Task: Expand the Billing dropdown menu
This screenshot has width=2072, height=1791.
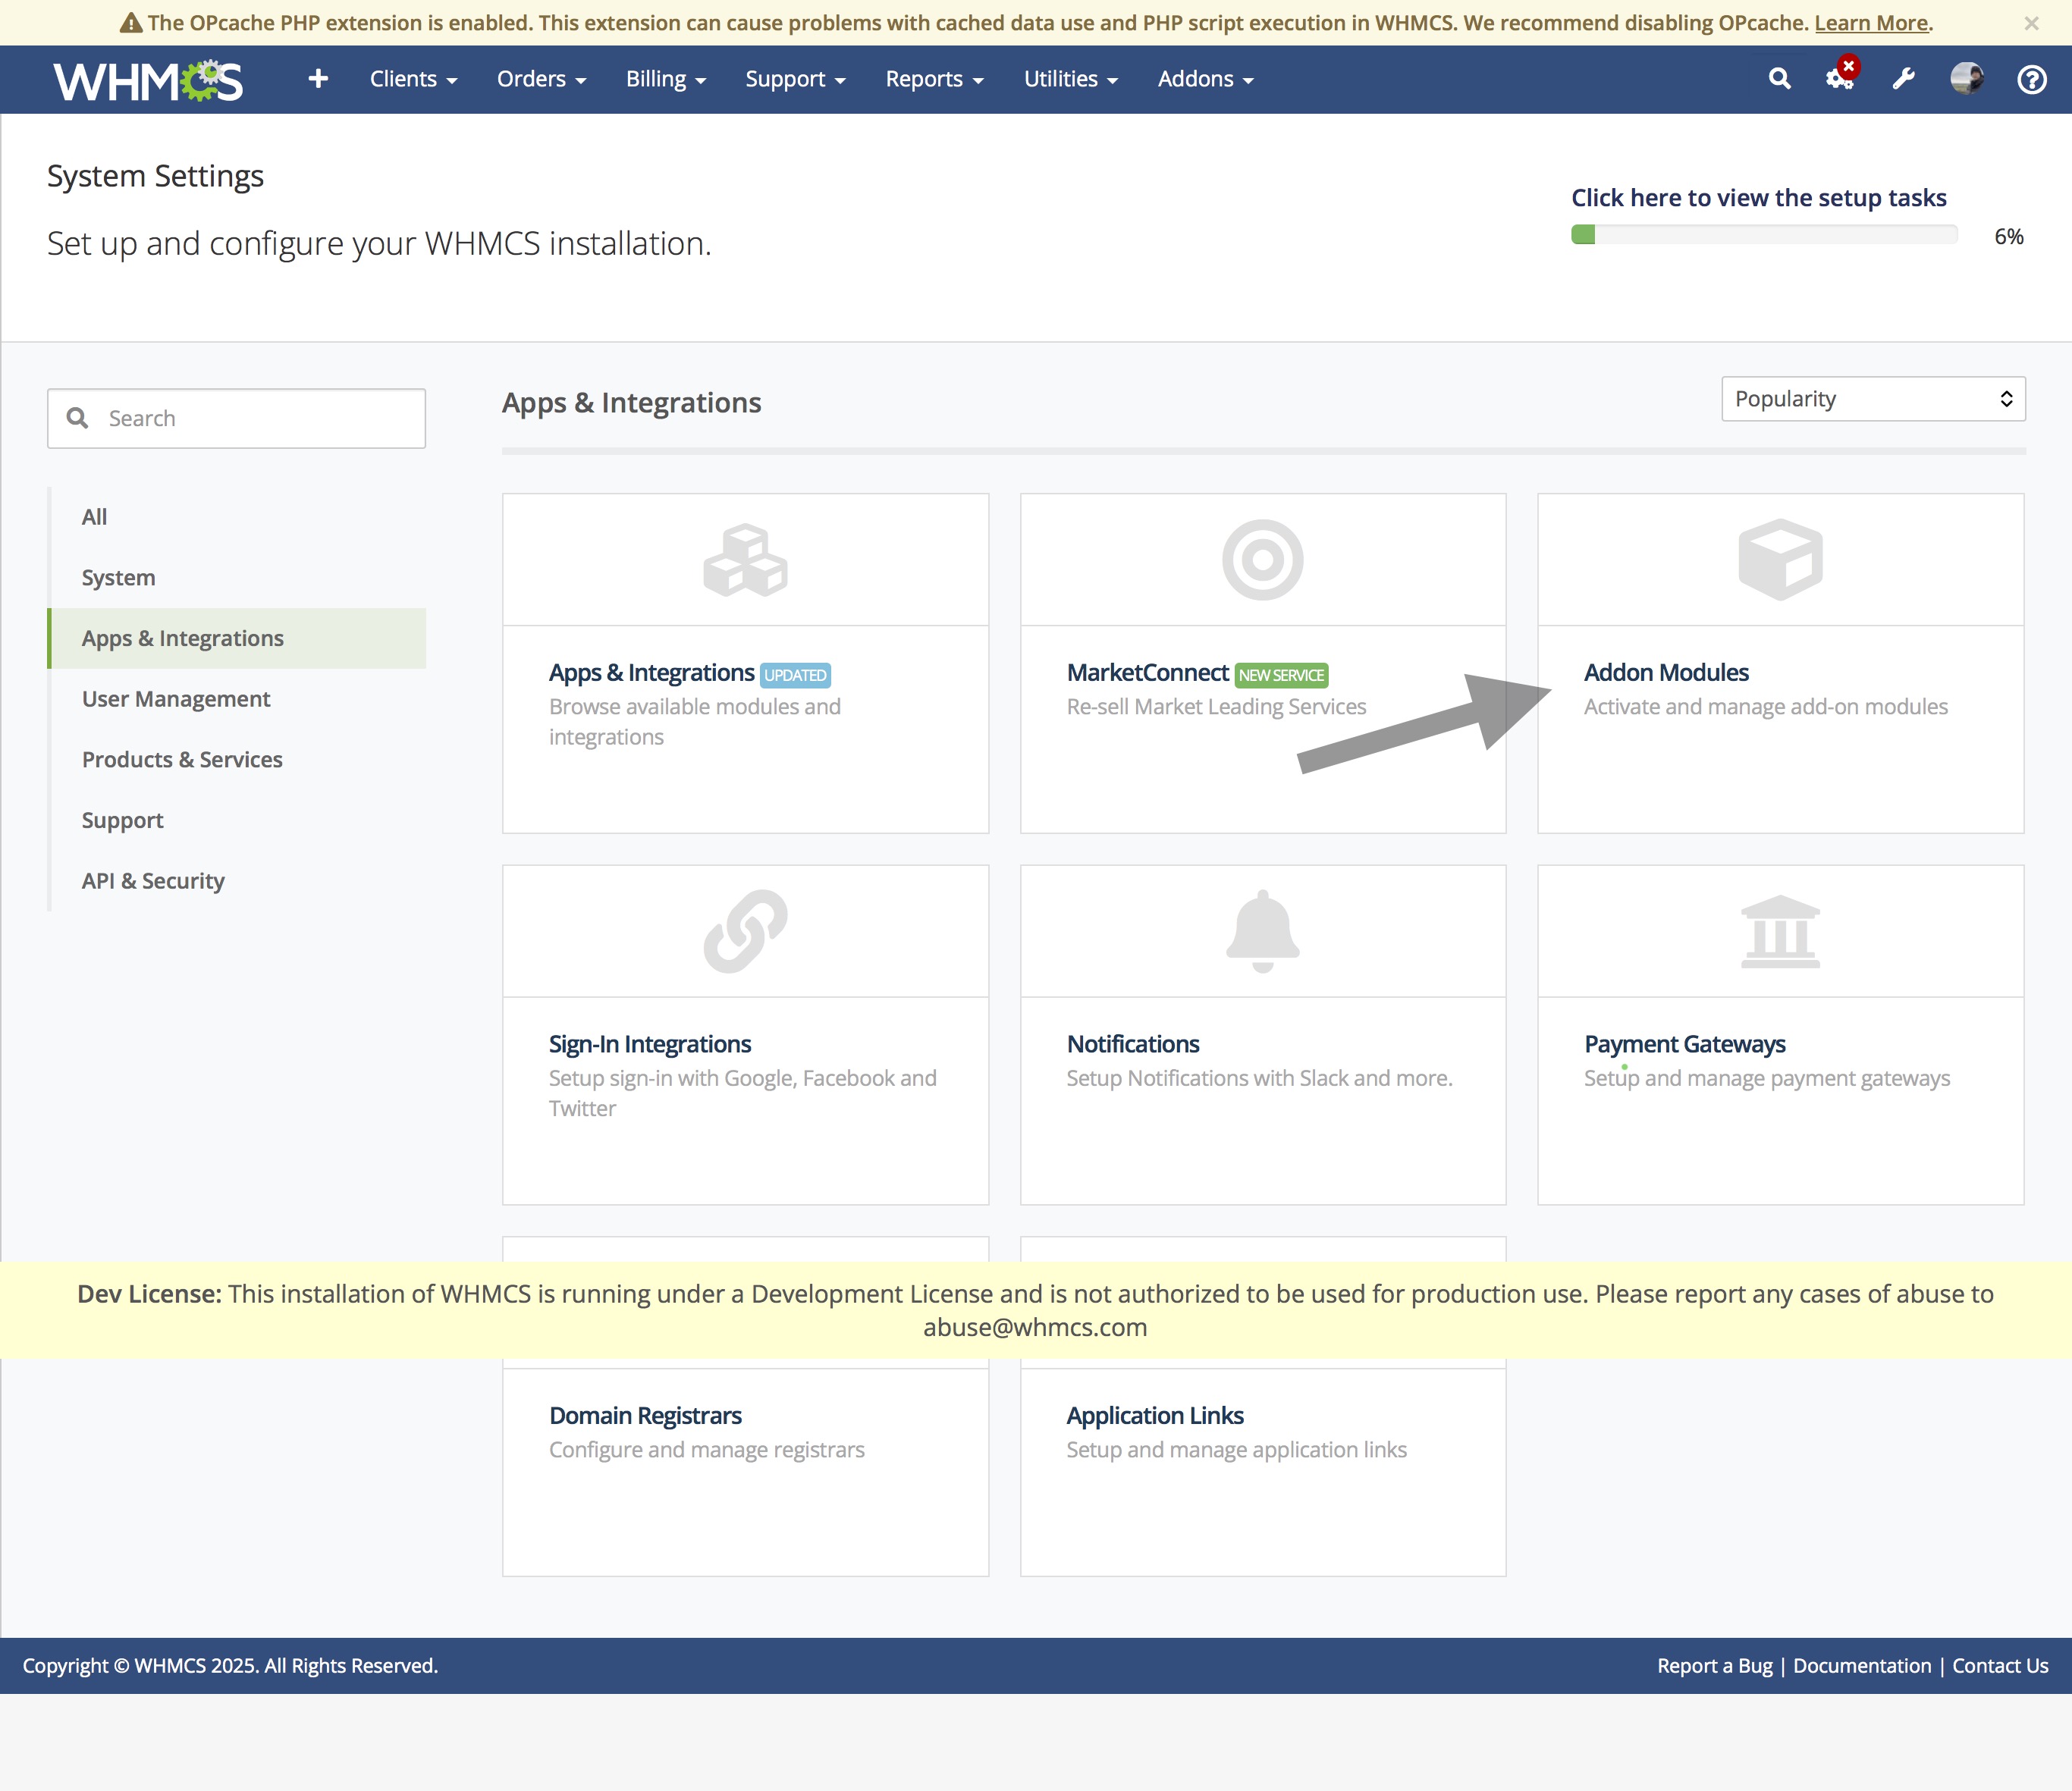Action: tap(665, 79)
